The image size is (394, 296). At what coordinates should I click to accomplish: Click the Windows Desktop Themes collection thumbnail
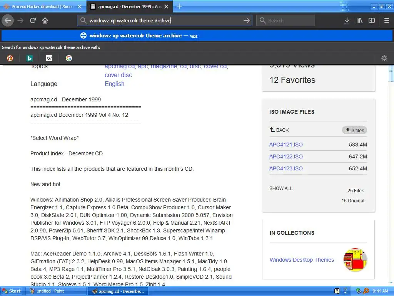(355, 260)
